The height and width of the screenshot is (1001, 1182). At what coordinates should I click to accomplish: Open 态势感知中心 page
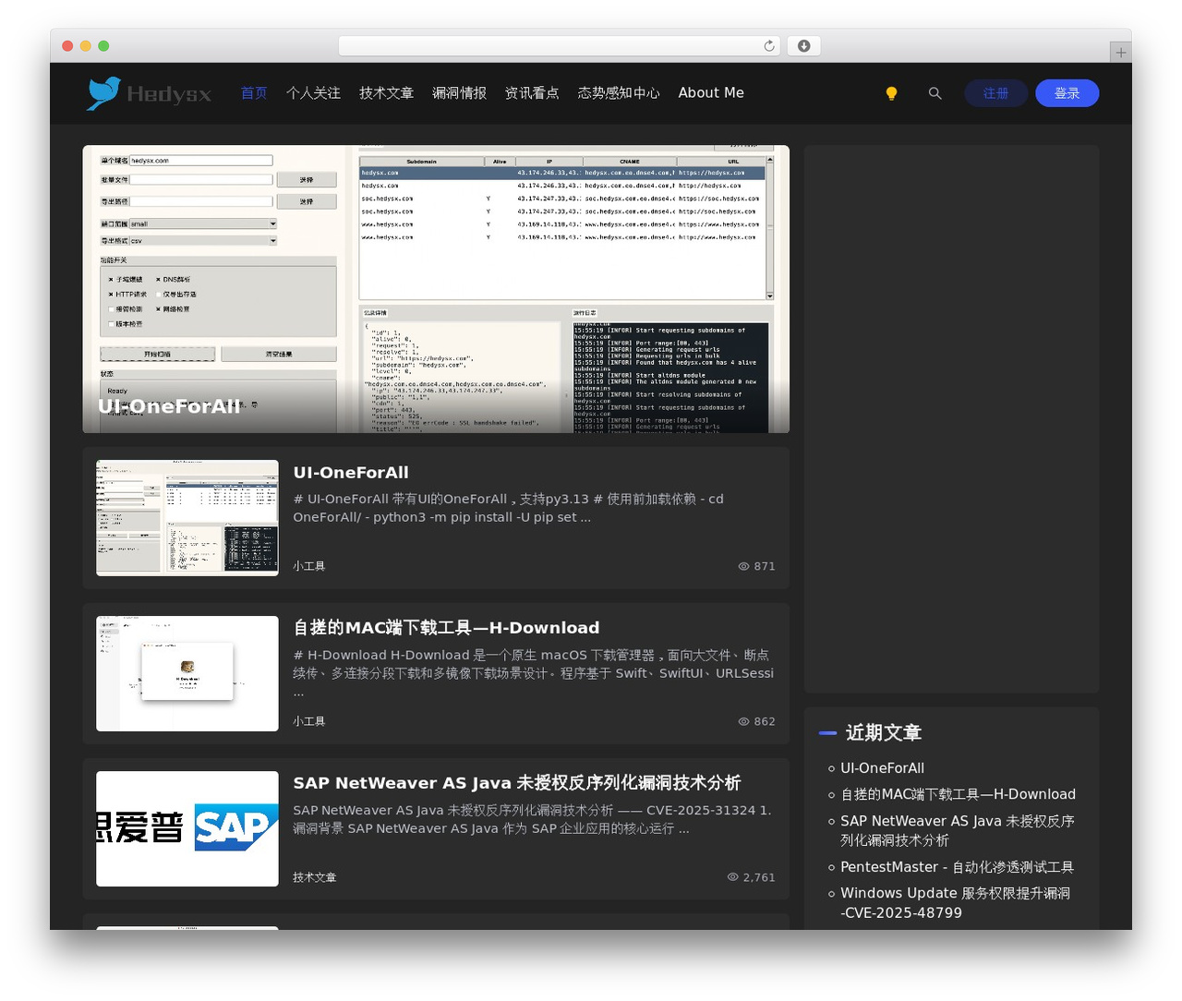[619, 93]
